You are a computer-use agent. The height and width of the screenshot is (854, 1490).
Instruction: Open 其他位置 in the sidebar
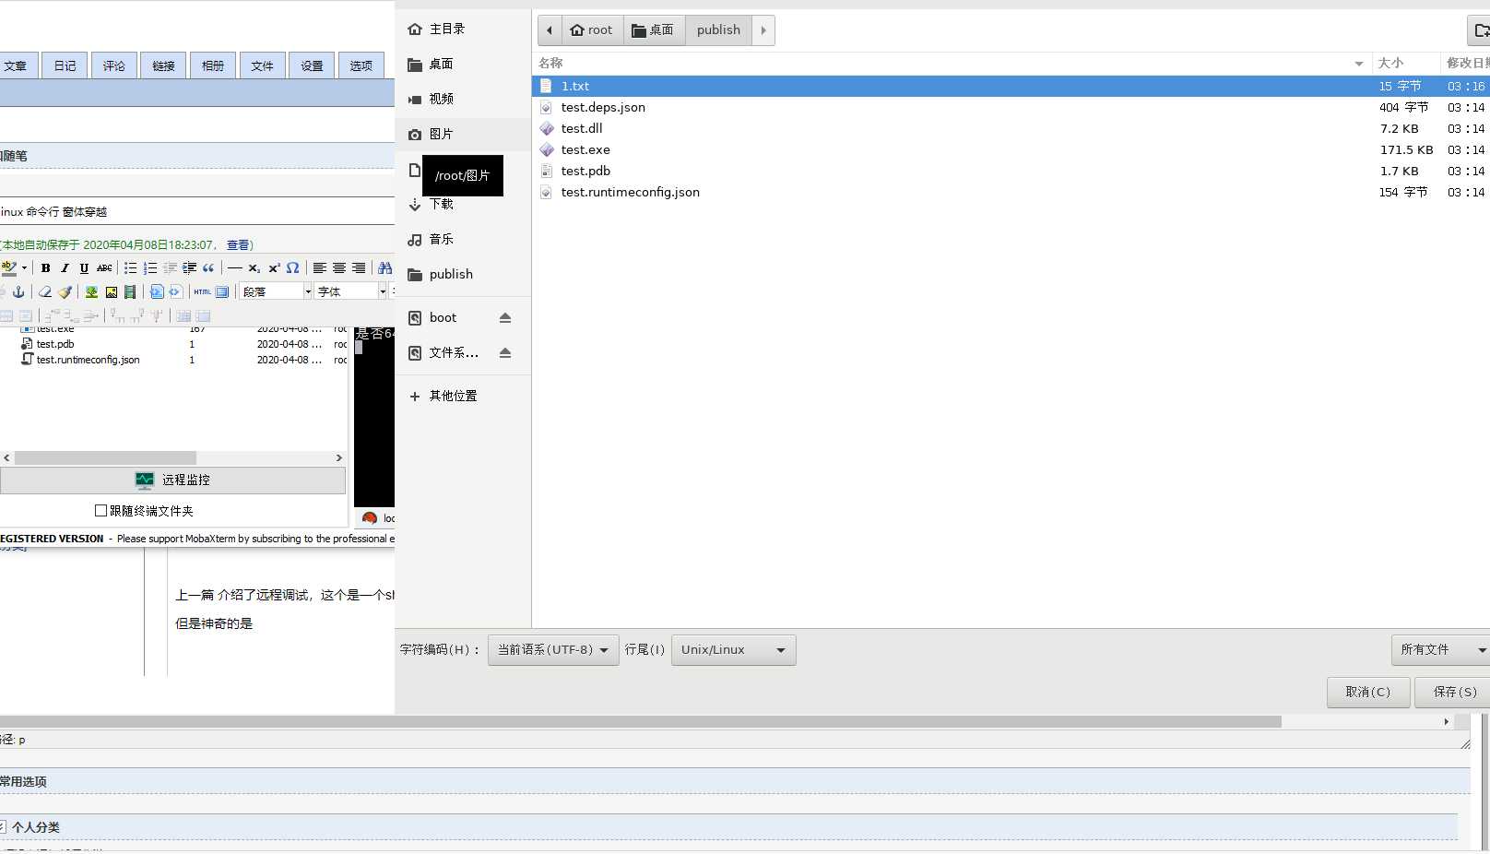point(463,397)
